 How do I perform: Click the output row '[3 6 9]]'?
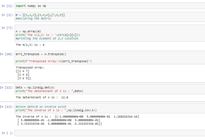tap(24, 78)
